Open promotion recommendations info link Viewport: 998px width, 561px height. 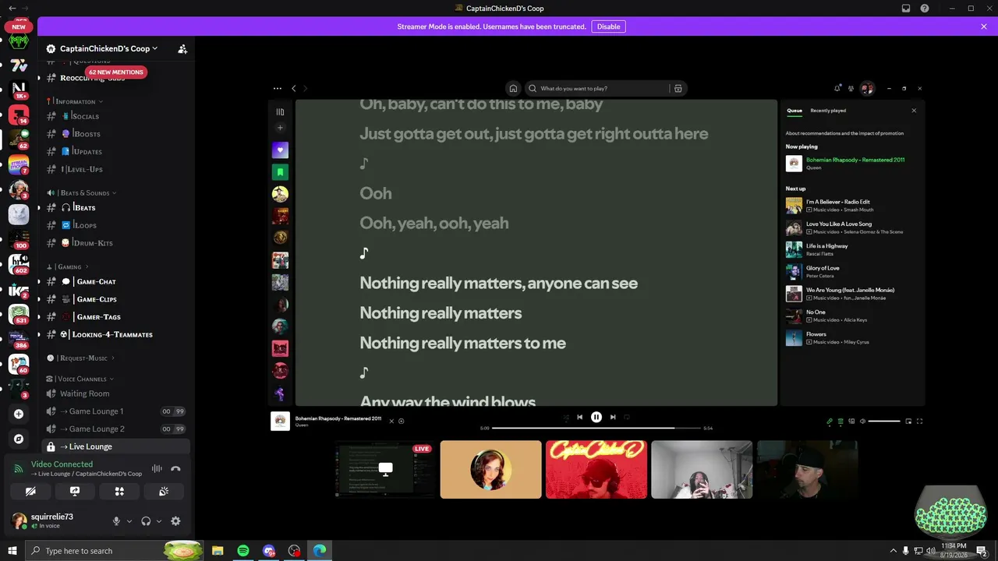click(844, 133)
